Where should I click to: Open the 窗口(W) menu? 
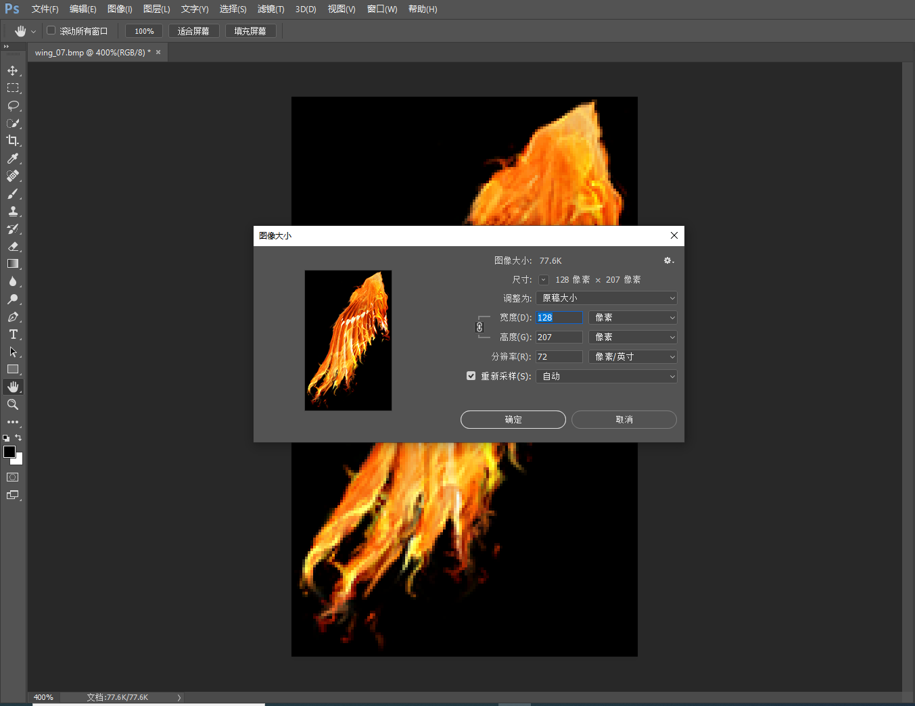(382, 9)
